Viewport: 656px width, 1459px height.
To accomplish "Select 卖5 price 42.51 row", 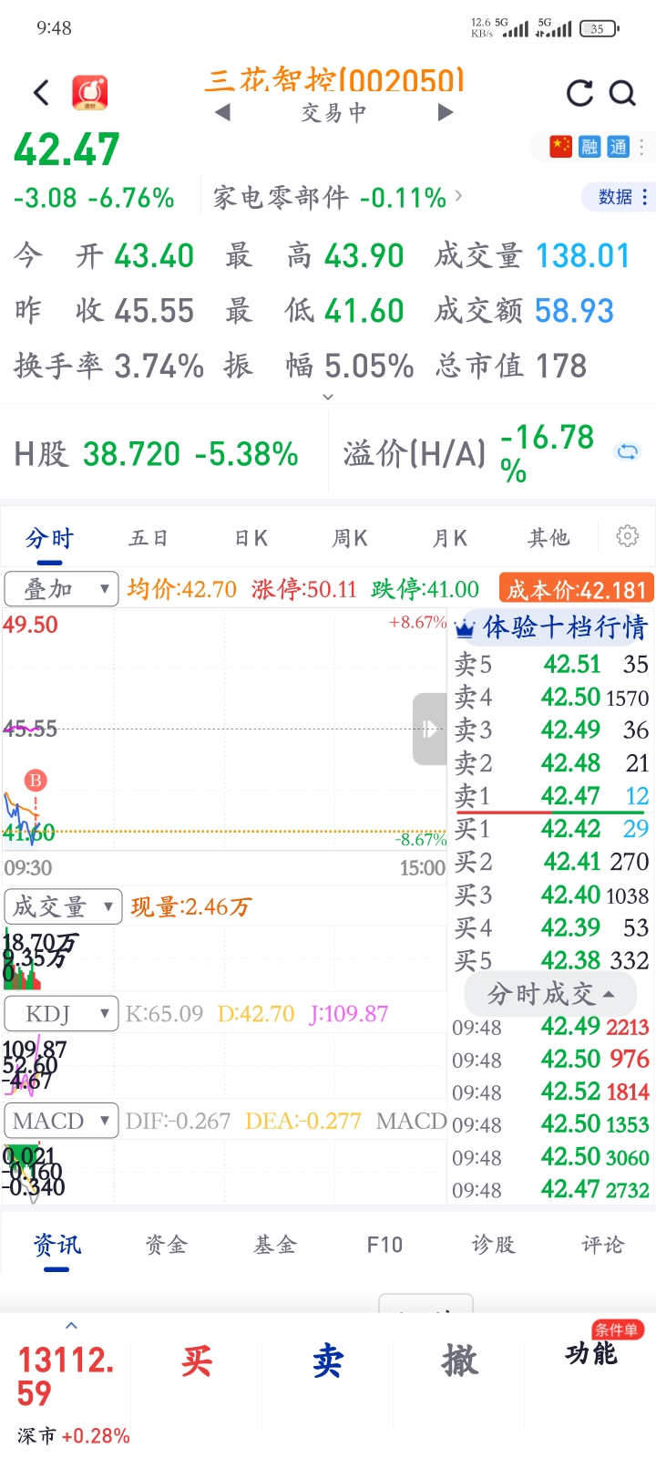I will coord(552,664).
